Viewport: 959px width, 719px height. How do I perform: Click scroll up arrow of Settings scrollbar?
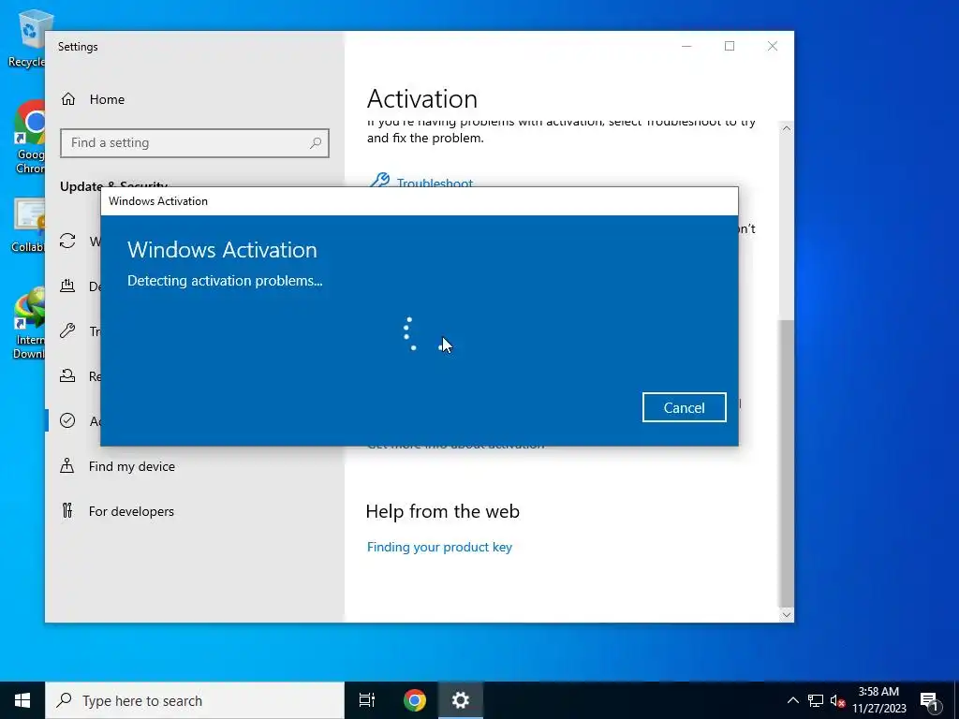[x=787, y=128]
